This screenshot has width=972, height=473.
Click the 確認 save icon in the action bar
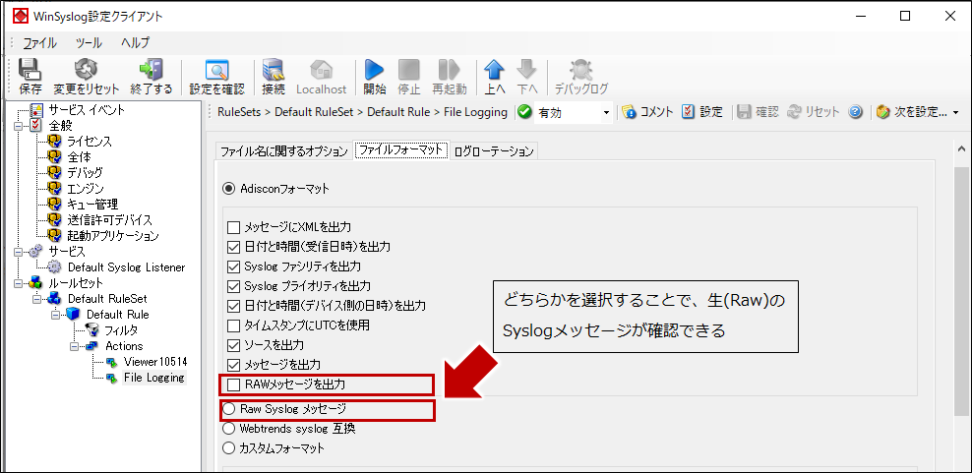coord(745,112)
